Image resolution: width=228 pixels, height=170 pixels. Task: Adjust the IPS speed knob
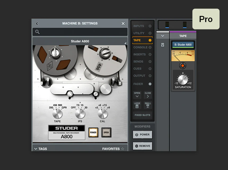pos(80,114)
